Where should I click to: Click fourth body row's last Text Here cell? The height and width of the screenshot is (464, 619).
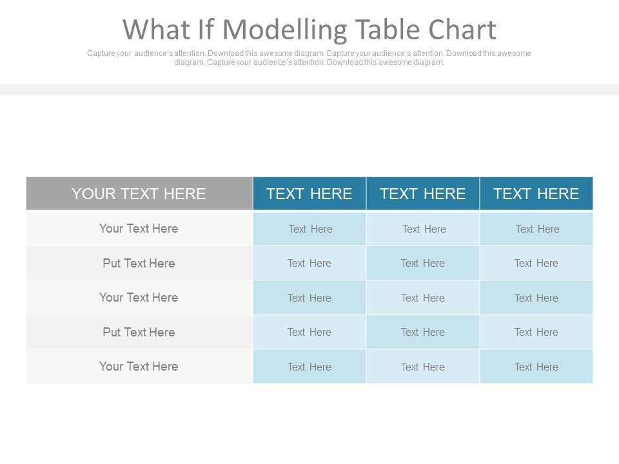click(x=536, y=332)
